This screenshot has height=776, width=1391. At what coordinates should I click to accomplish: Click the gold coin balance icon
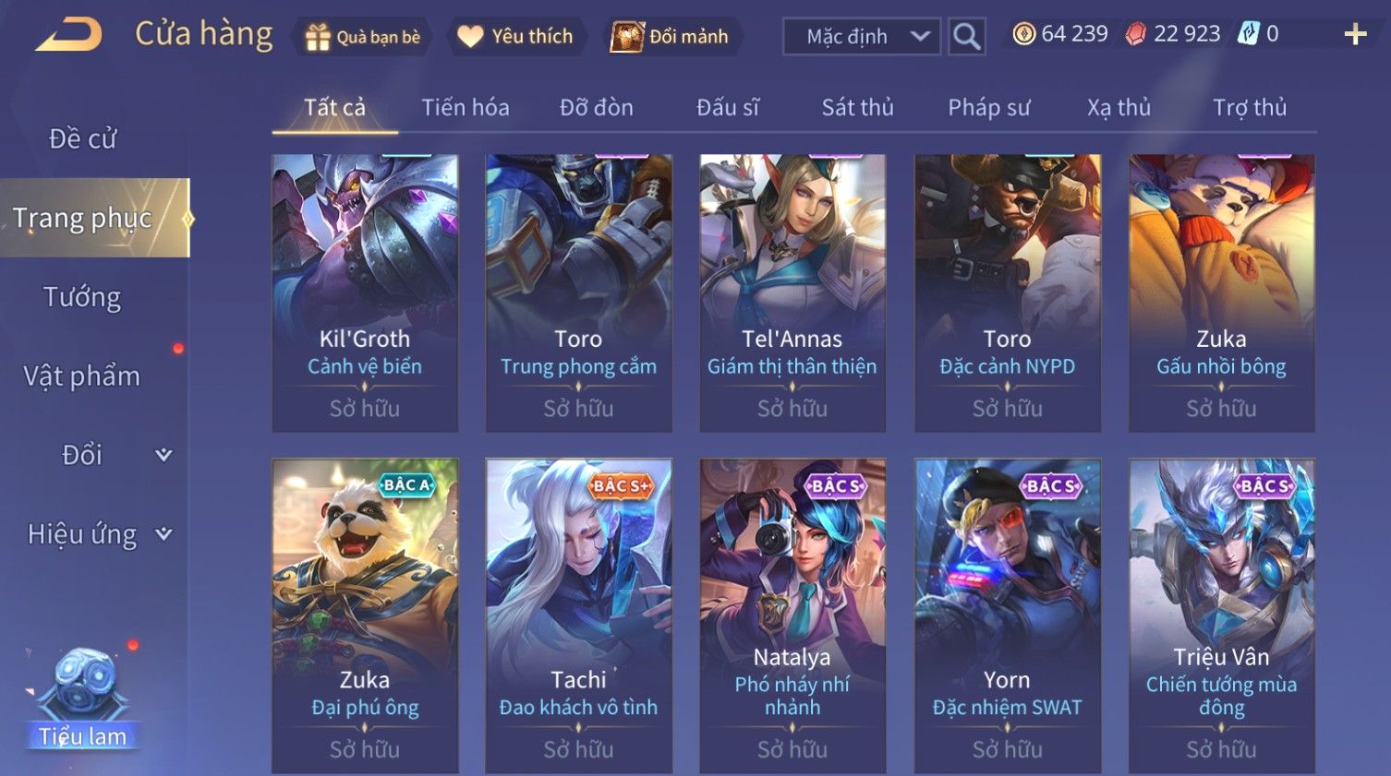(1023, 34)
